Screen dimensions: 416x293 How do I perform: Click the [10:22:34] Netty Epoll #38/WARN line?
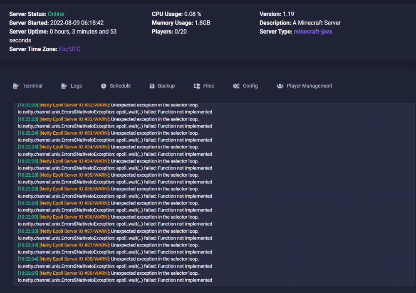point(108,259)
